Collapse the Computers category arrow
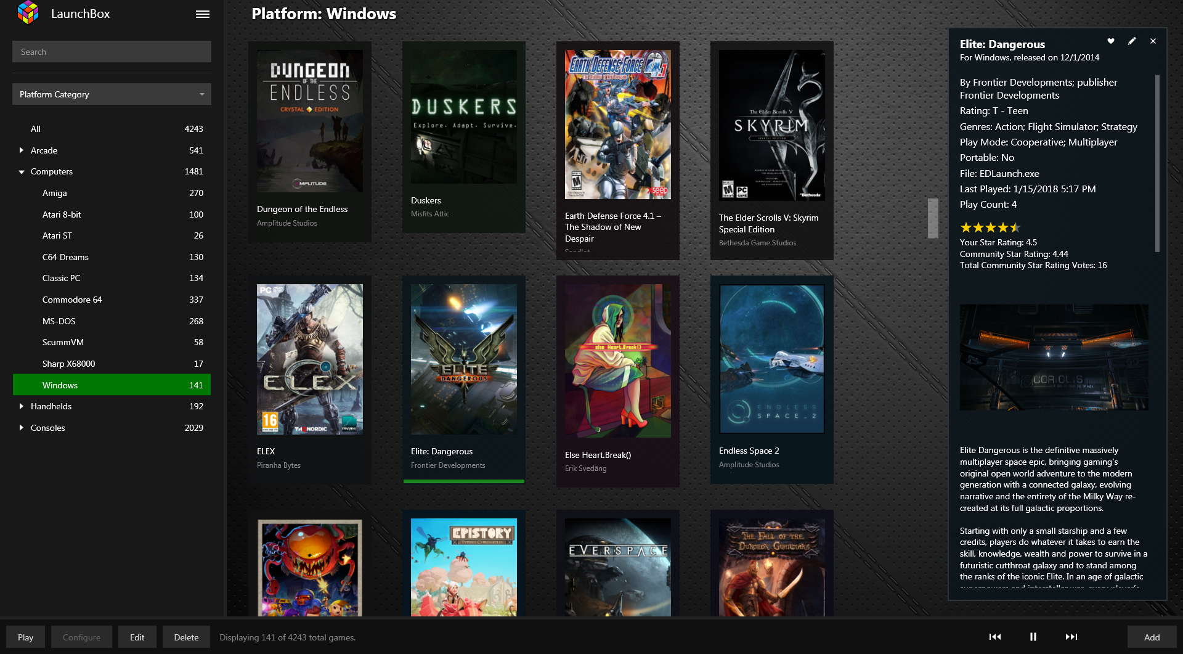This screenshot has height=654, width=1183. coord(22,172)
